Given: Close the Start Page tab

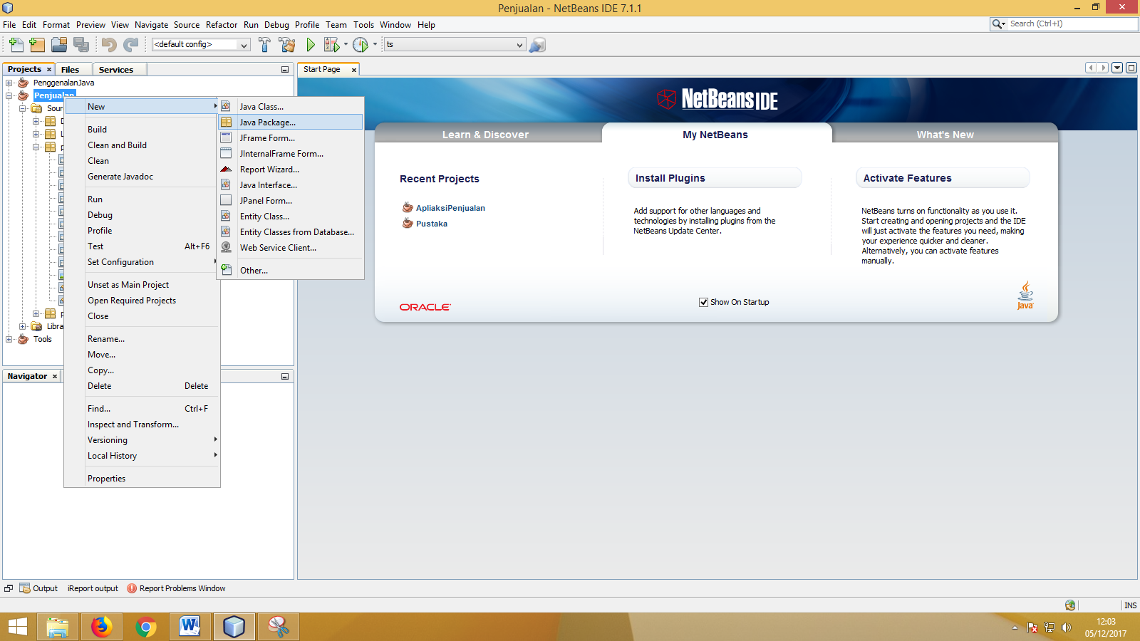Looking at the screenshot, I should pos(353,70).
